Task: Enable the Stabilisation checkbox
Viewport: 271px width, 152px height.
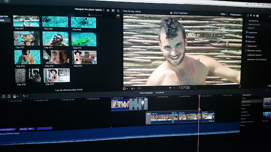Action: (x=246, y=46)
